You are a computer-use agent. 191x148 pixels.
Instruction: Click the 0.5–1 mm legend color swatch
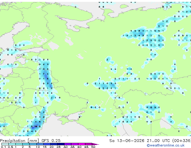(x=12, y=144)
